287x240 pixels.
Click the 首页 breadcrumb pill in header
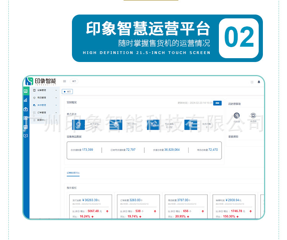click(74, 81)
